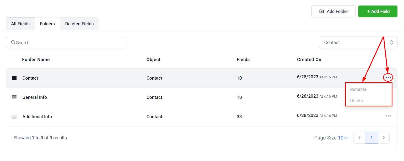Go to previous page arrow
The image size is (404, 161).
(359, 138)
